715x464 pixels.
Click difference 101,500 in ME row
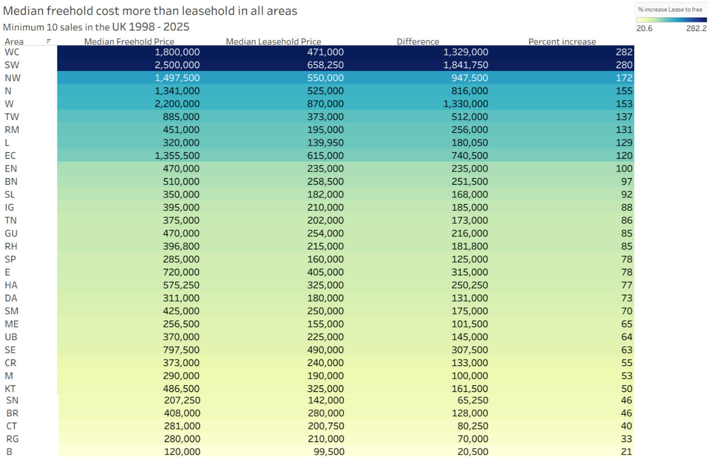470,324
